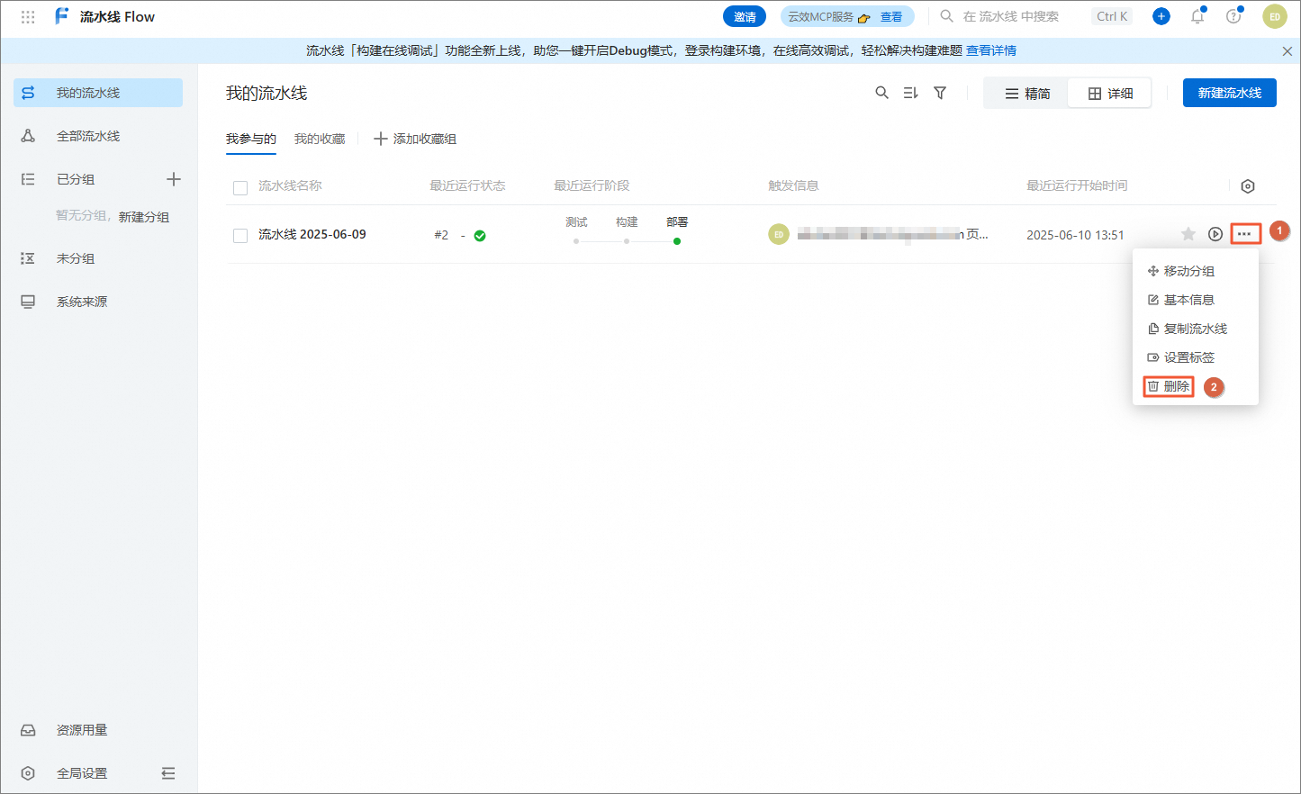This screenshot has height=794, width=1301.
Task: Open 全局设置 in the sidebar
Action: pos(82,773)
